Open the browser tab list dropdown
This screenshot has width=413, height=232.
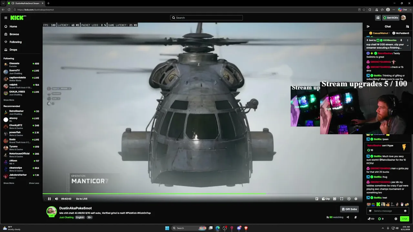click(3, 3)
